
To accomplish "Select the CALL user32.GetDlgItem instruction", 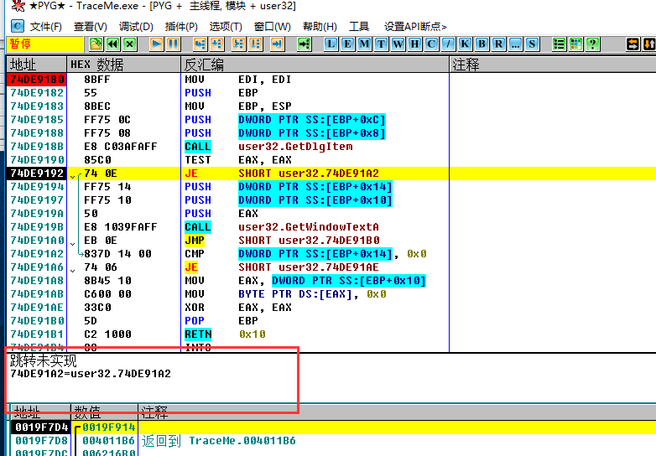I will tap(268, 147).
